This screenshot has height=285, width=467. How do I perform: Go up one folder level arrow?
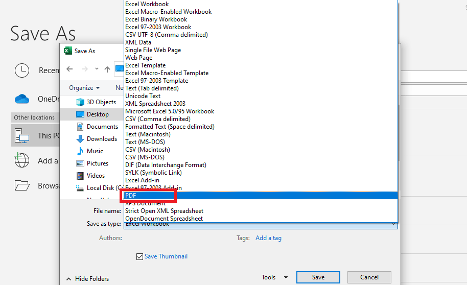(107, 69)
